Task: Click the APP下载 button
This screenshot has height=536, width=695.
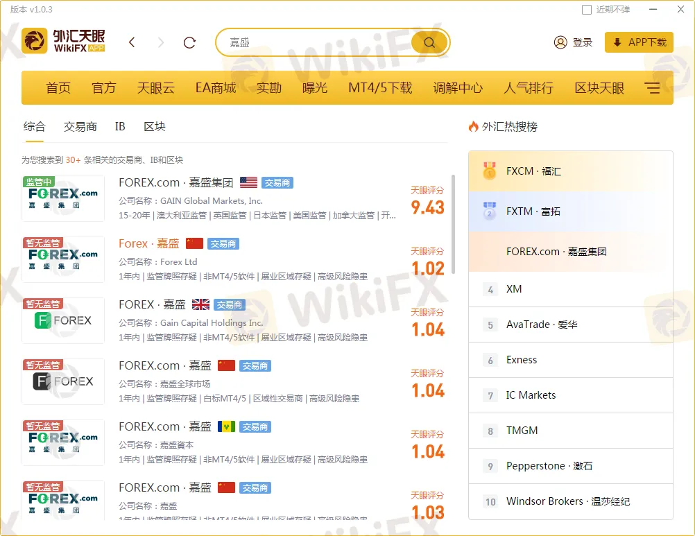Action: coord(638,42)
